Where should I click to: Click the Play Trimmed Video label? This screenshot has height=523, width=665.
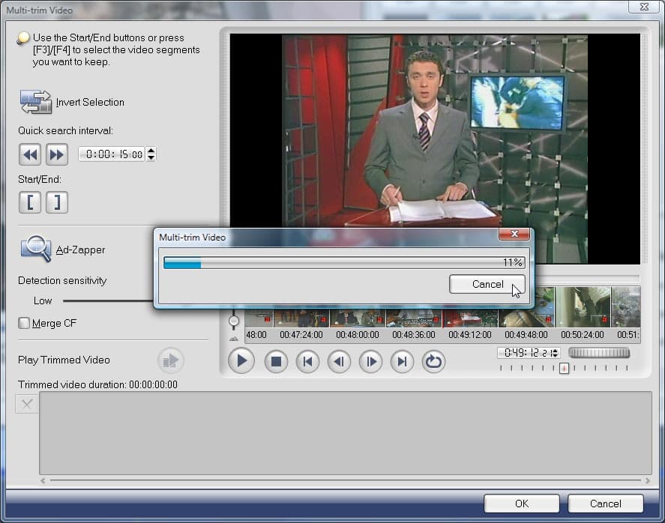click(64, 360)
